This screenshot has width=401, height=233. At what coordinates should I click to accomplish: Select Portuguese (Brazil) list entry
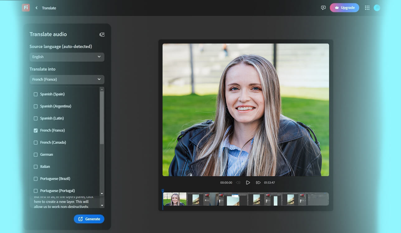pyautogui.click(x=35, y=178)
